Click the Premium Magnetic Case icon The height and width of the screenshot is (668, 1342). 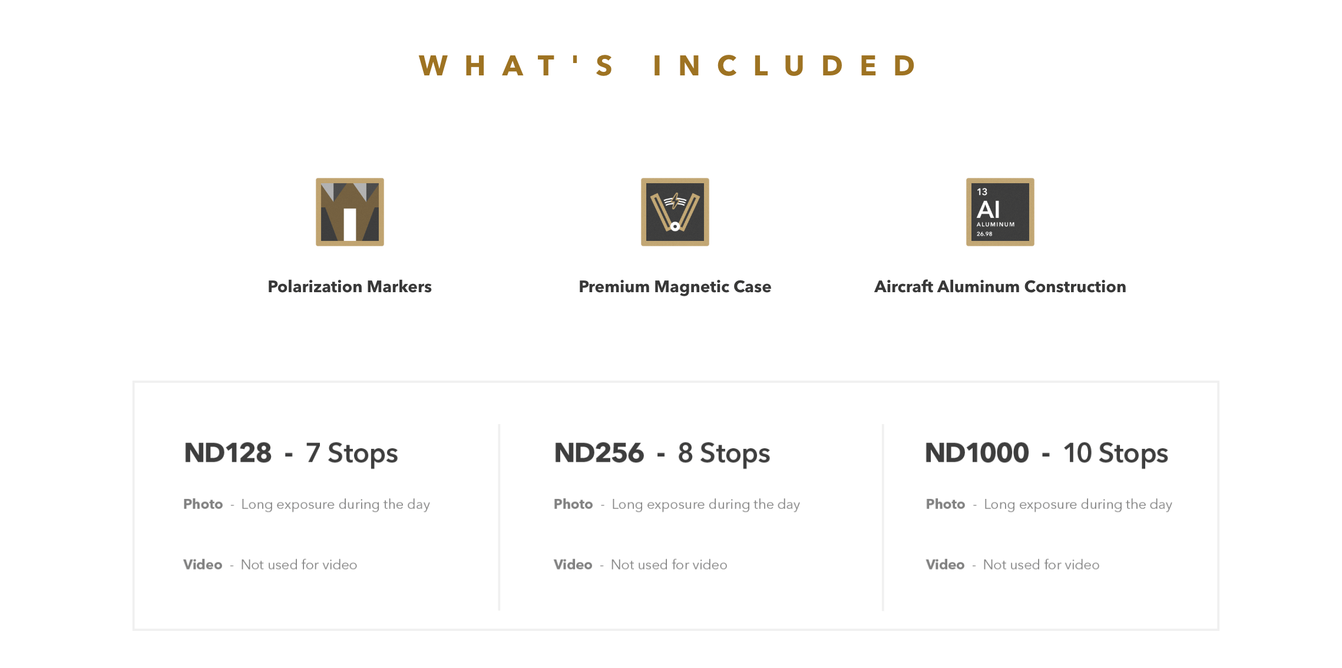(675, 212)
